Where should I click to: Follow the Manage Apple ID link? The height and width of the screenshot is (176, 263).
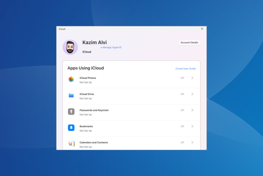click(x=112, y=47)
